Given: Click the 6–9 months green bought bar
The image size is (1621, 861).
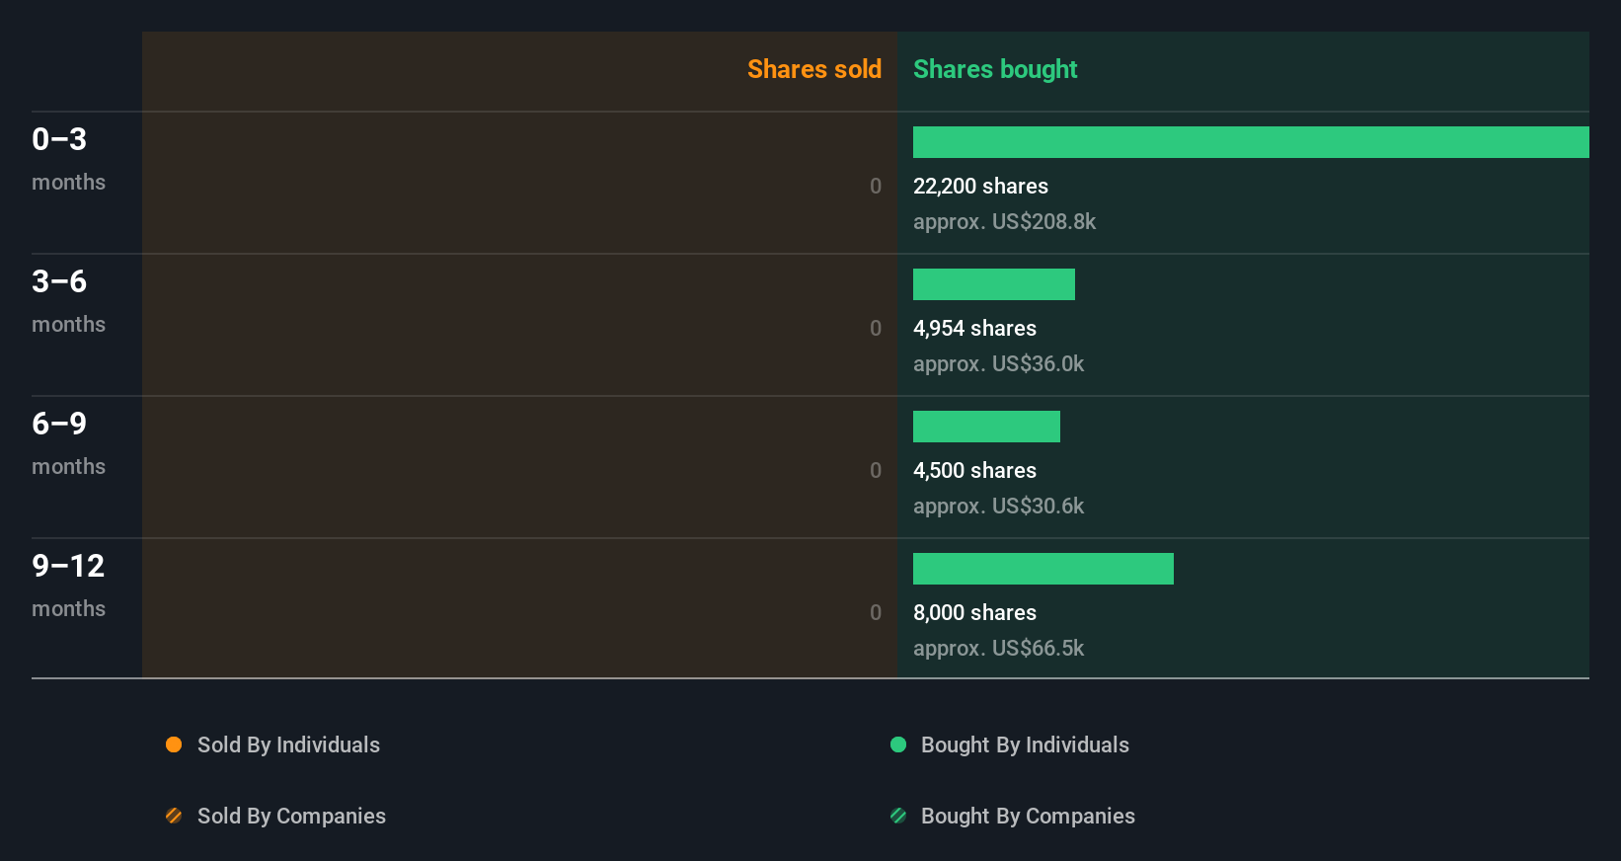Looking at the screenshot, I should 986,427.
